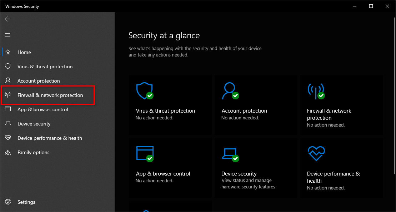Maximize the Windows Security window
The width and height of the screenshot is (396, 212).
371,6
